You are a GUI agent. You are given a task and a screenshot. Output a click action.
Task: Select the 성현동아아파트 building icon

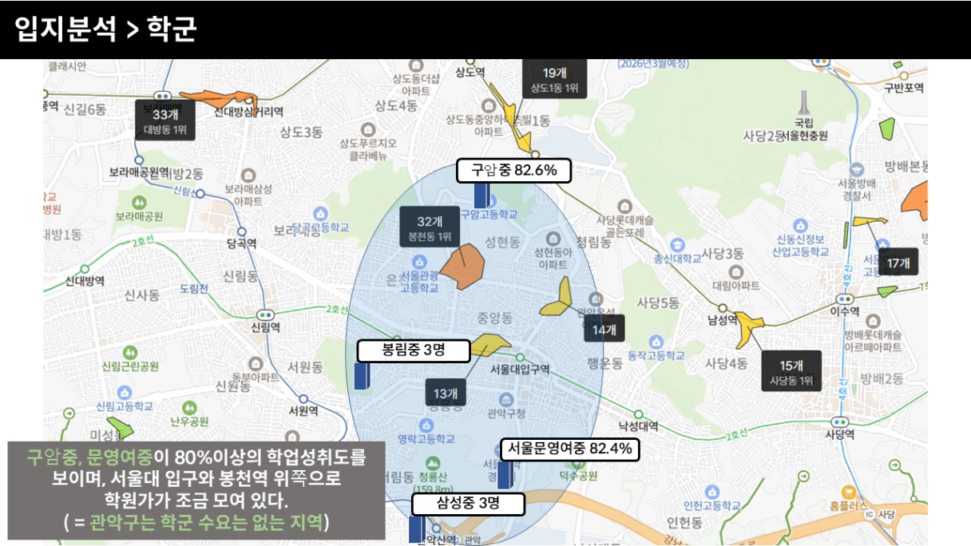click(553, 239)
